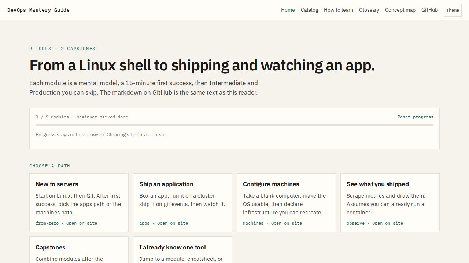Open the apps path link
Screen dimensions: 469x263
tap(144, 223)
